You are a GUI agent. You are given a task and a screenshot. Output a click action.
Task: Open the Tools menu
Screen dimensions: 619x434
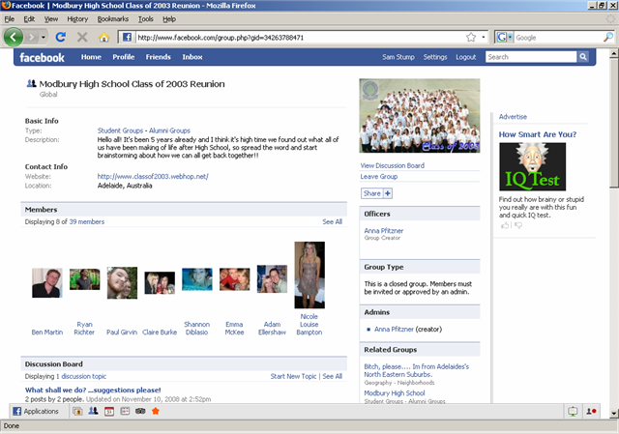[x=146, y=19]
